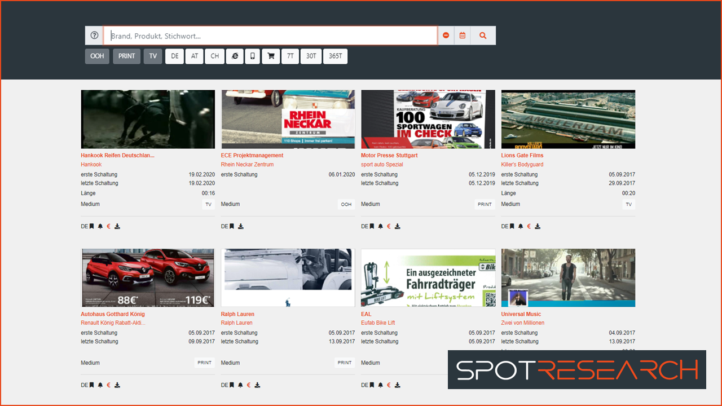
Task: Open the Hankook Reifen Deutschland advertiser link
Action: pyautogui.click(x=117, y=156)
